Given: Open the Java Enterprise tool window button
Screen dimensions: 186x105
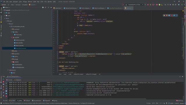Looking at the screenshot, I should pos(37,101).
